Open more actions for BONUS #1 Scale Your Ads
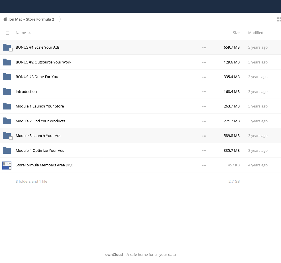 coord(204,48)
